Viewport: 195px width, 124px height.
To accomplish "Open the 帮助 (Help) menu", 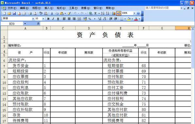I will tap(110, 8).
